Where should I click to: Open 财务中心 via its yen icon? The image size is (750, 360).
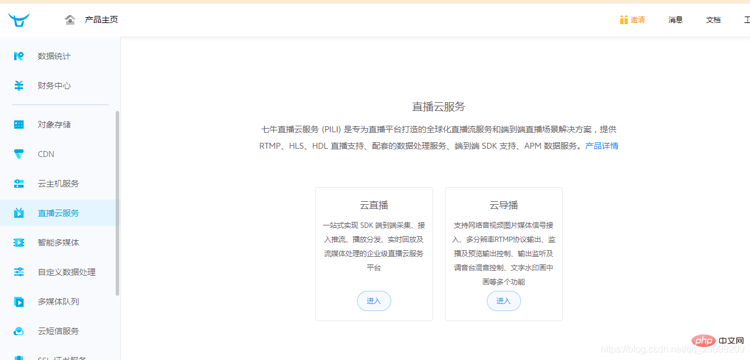click(x=18, y=85)
